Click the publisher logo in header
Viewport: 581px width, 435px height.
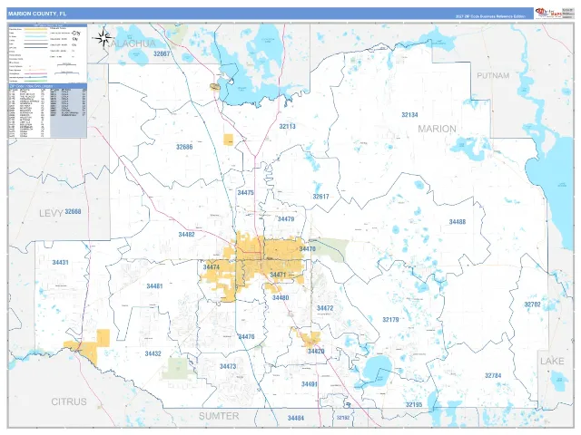[x=548, y=13]
